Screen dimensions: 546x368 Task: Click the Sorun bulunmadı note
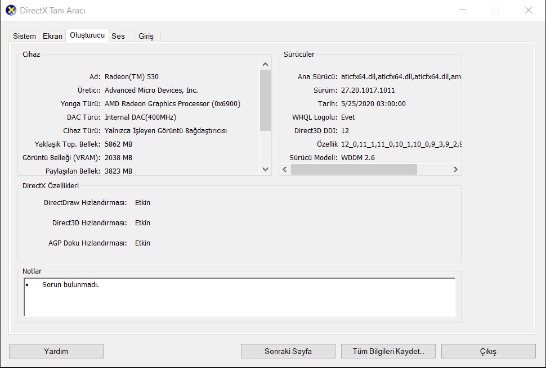click(71, 285)
